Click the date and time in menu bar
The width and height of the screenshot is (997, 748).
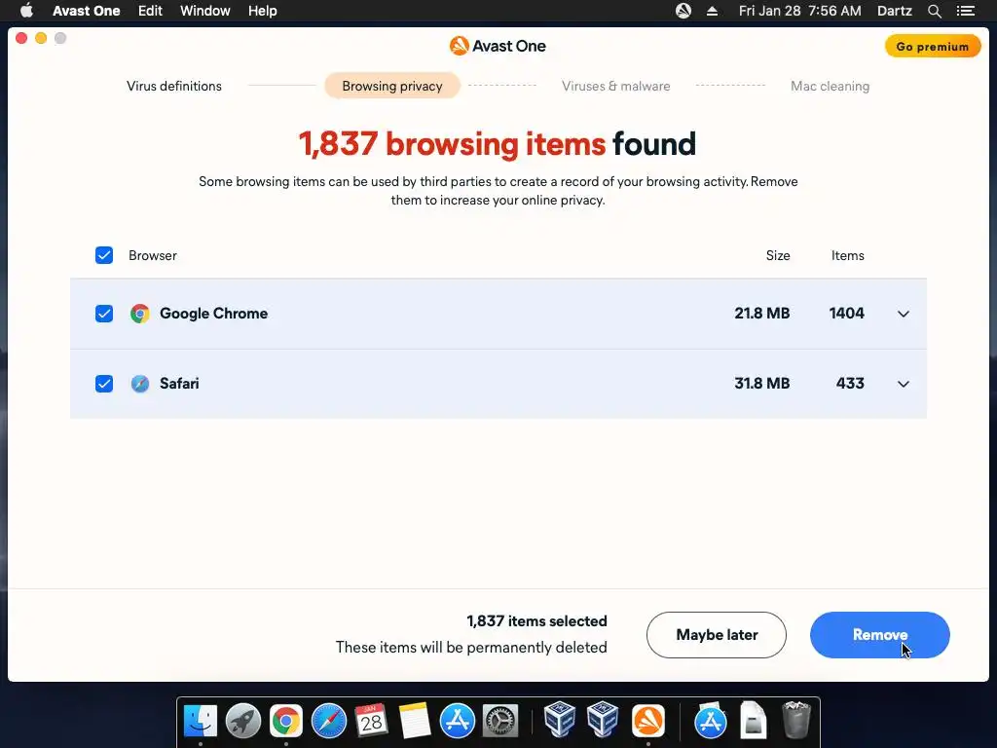800,11
